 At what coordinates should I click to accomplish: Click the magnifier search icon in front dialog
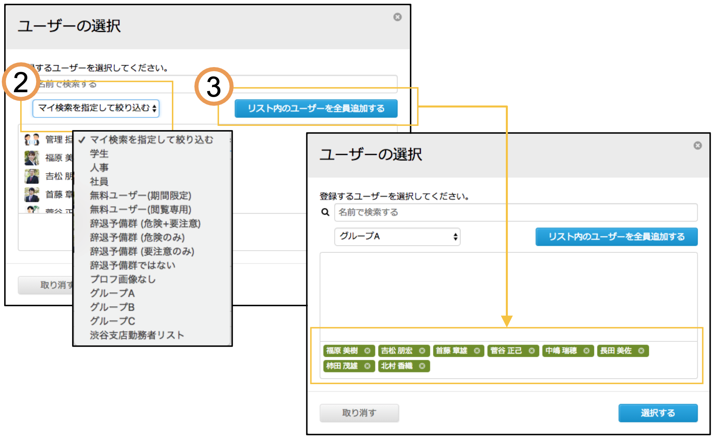[325, 212]
